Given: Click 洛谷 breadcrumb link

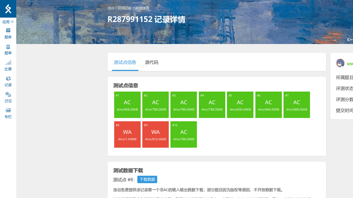Looking at the screenshot, I should tap(111, 8).
